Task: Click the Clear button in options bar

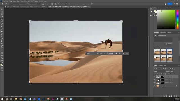Action: point(39,4)
